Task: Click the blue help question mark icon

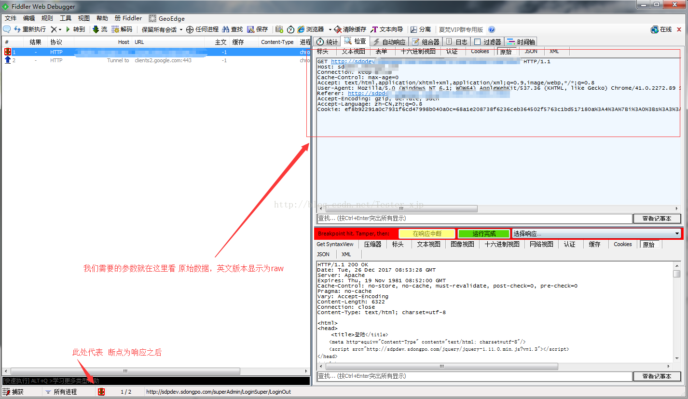Action: pos(492,29)
